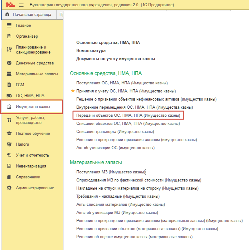Open the Инвентаризация section
The height and width of the screenshot is (250, 249).
pos(31,166)
